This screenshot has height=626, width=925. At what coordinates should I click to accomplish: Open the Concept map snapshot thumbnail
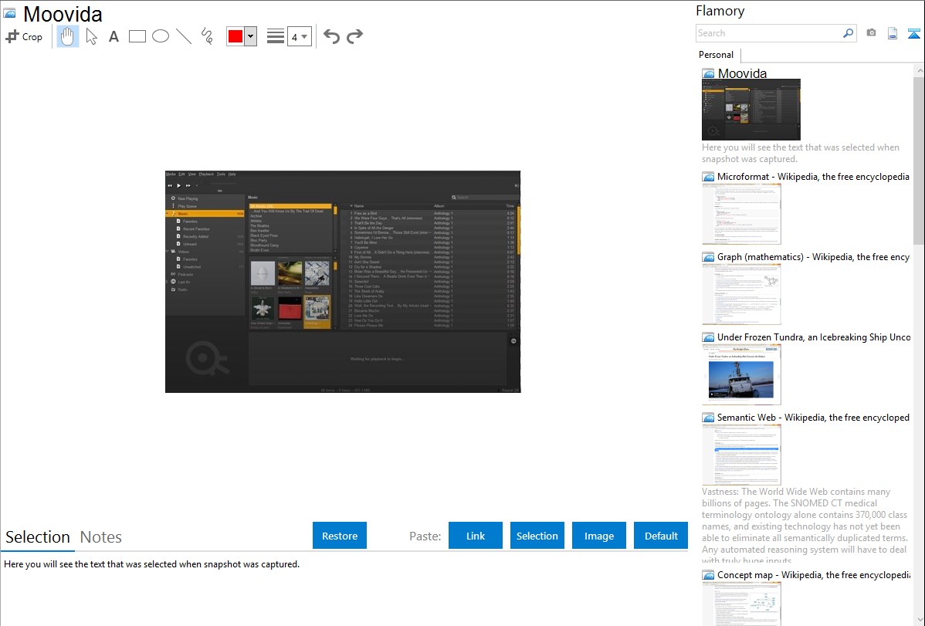[741, 604]
